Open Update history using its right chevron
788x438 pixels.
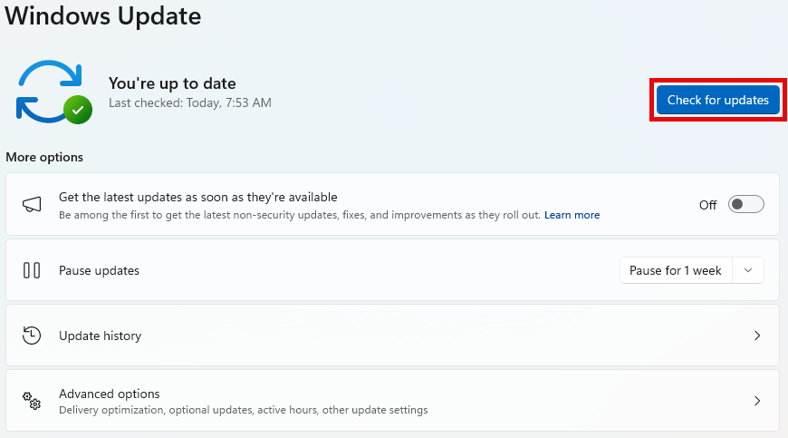coord(757,336)
